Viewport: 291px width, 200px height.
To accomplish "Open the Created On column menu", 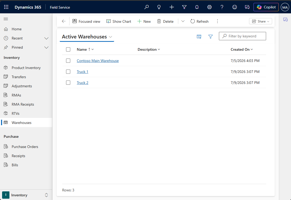I will 242,49.
